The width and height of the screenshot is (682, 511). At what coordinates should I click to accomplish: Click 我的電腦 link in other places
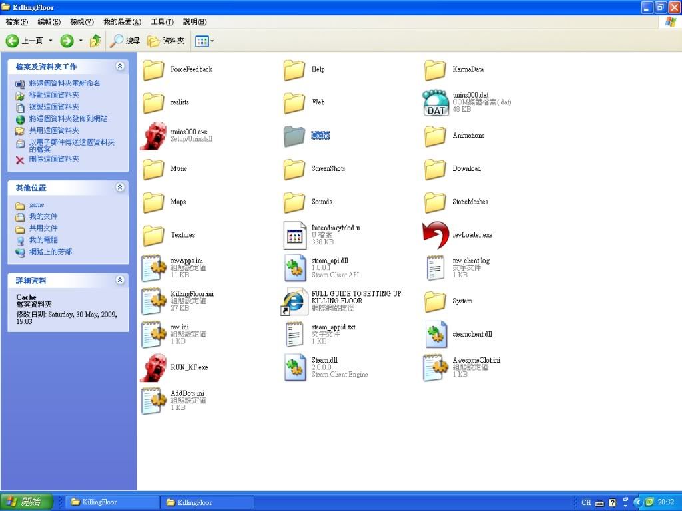(43, 240)
